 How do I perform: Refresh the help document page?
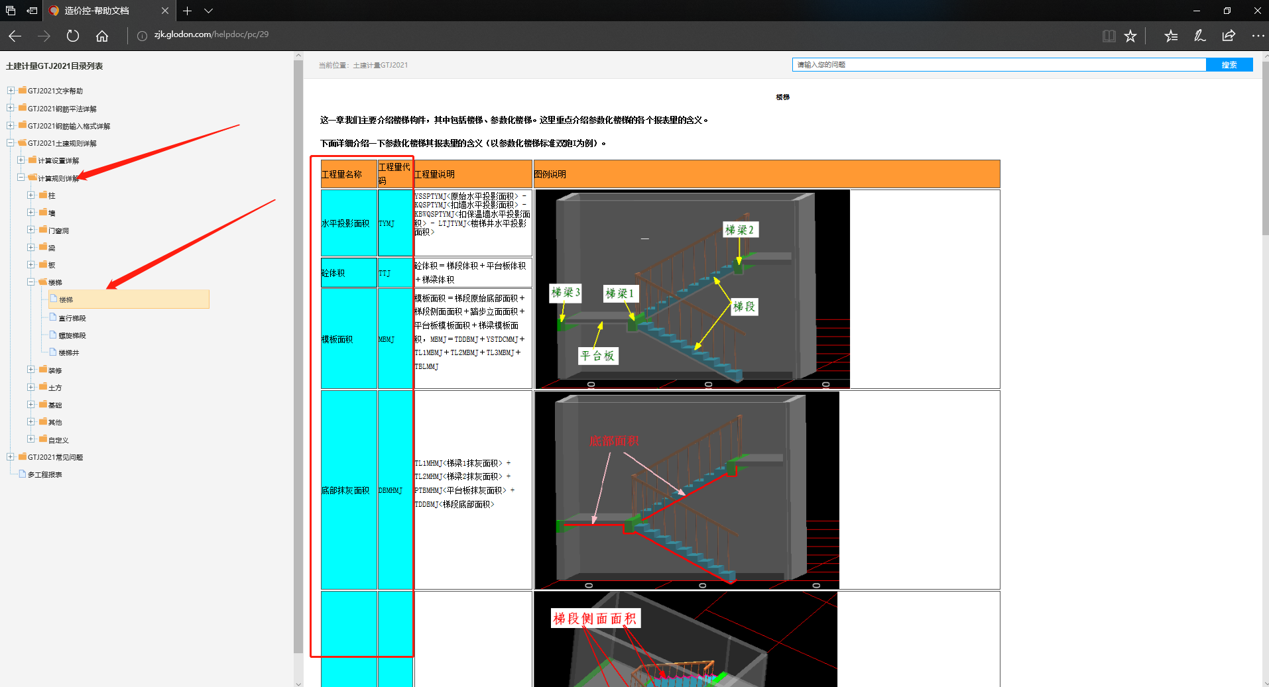tap(73, 36)
